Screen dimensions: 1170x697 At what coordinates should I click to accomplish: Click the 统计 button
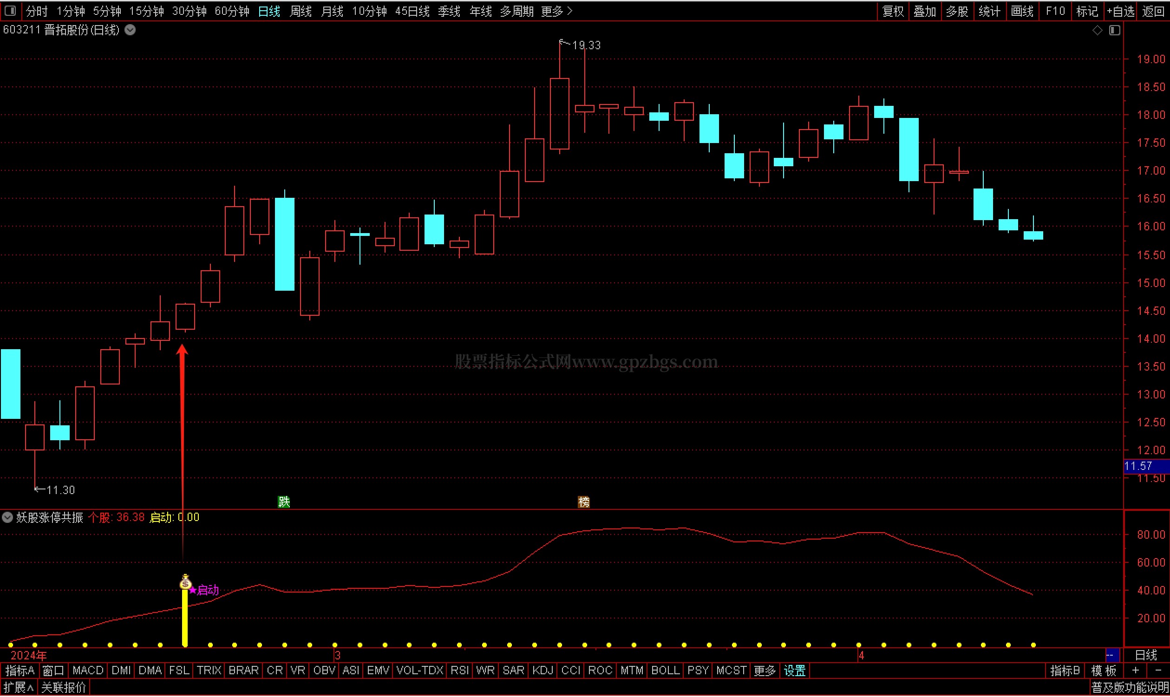click(989, 11)
